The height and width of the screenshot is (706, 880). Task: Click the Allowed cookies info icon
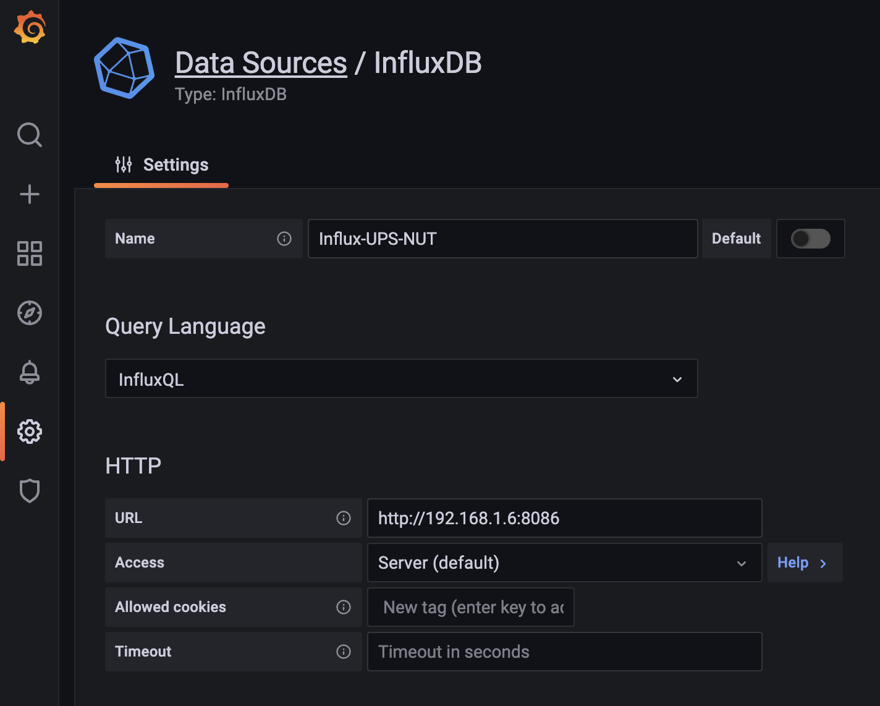coord(344,607)
